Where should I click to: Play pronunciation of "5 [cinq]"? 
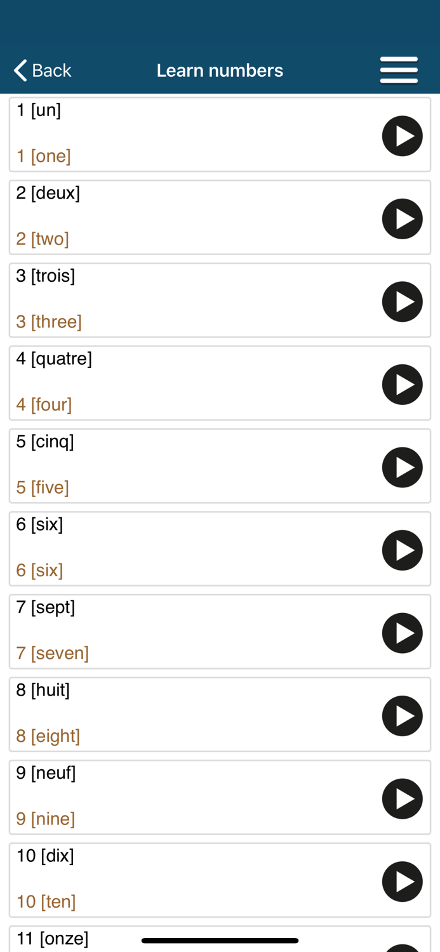tap(403, 467)
